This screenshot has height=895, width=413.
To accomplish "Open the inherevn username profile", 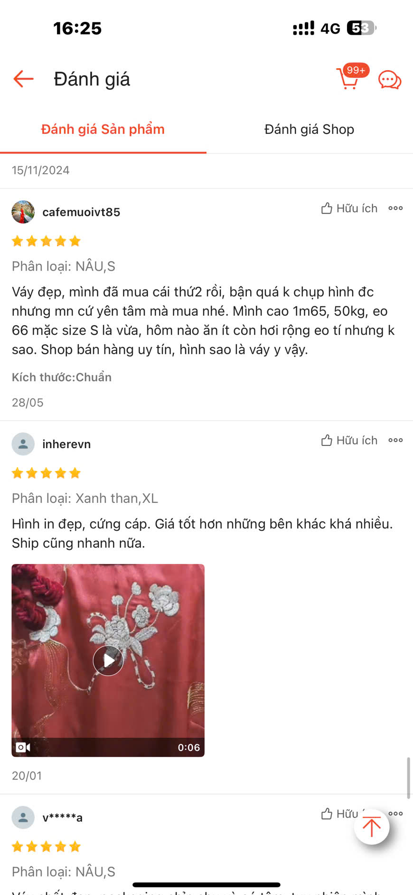I will coord(66,444).
